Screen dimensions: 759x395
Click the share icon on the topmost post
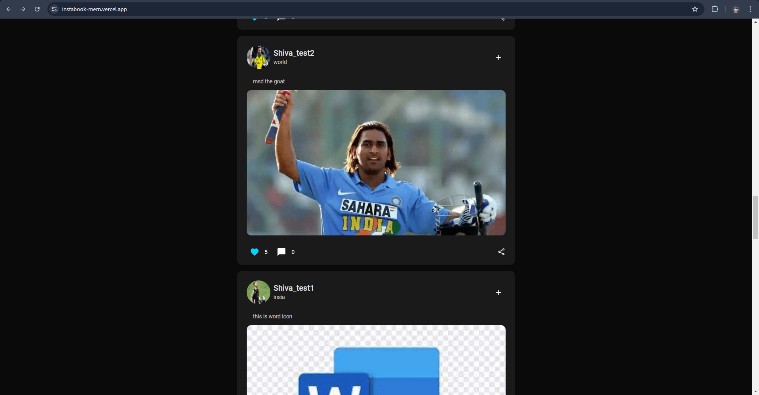[x=502, y=18]
